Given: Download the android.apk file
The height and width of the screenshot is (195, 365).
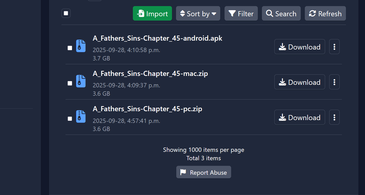Looking at the screenshot, I should (299, 47).
